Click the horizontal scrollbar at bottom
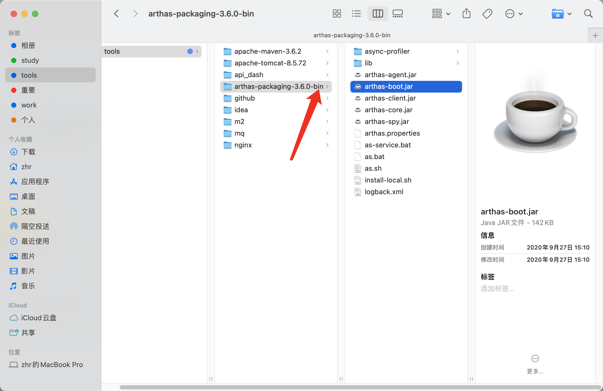603x391 pixels. pyautogui.click(x=359, y=387)
